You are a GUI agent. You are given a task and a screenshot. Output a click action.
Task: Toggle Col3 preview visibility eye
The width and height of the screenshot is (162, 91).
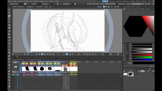(x=41, y=64)
